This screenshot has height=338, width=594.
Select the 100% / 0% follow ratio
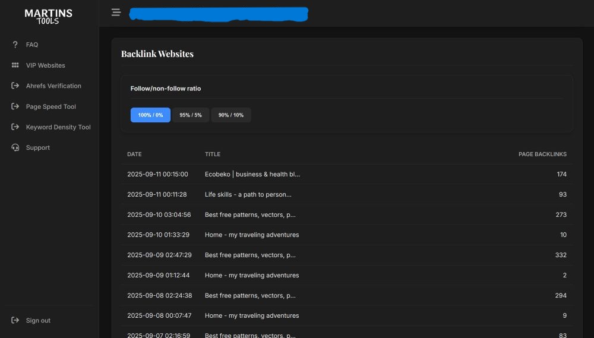[x=150, y=115]
